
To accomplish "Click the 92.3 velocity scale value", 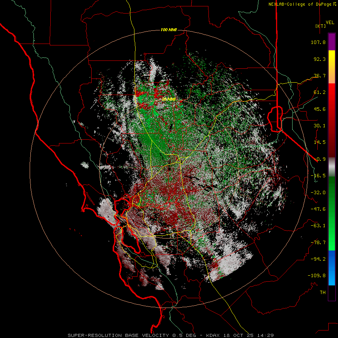I will click(x=320, y=59).
